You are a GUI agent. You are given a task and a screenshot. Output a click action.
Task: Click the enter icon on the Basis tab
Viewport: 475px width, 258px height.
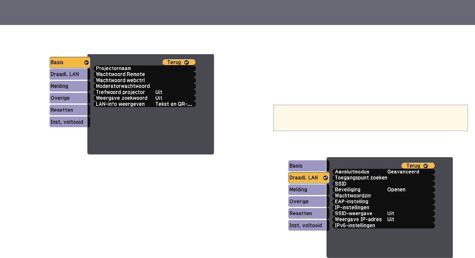tap(87, 63)
